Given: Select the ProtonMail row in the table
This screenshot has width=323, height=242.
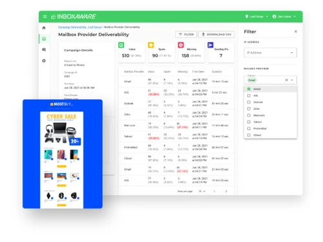Looking at the screenshot, I should (176, 147).
